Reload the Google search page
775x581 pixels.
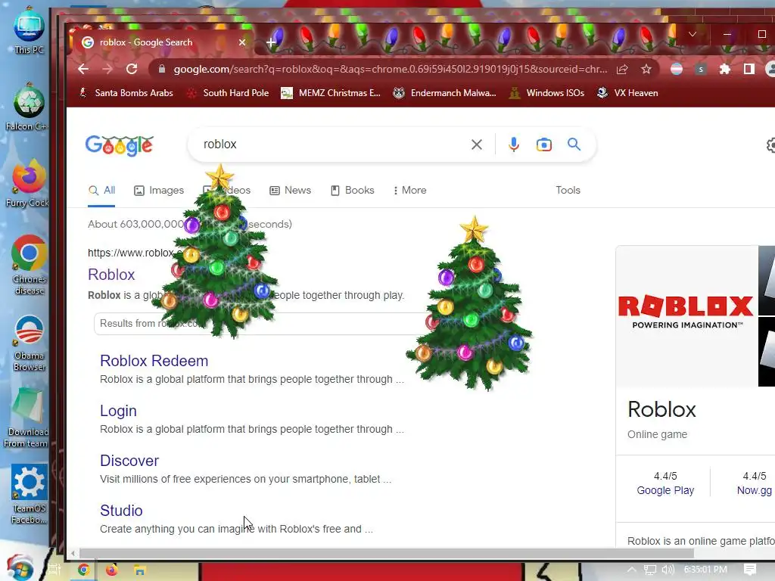[x=132, y=69]
